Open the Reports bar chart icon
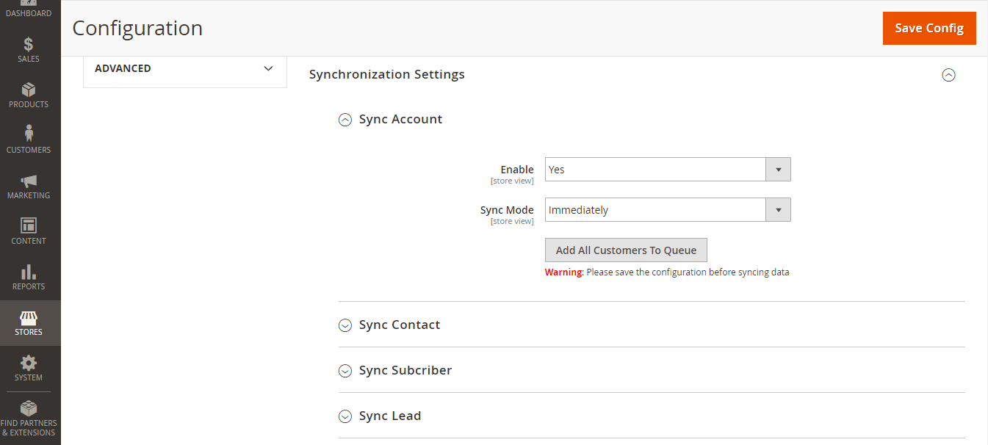This screenshot has height=445, width=988. pyautogui.click(x=29, y=272)
